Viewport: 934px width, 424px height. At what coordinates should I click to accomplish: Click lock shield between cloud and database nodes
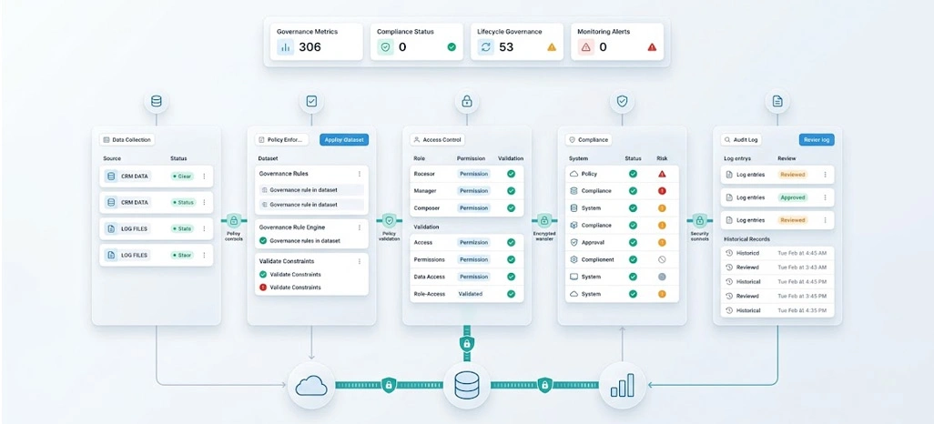[x=389, y=385]
